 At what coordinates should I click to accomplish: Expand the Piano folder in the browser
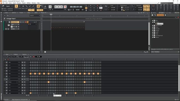coord(152,27)
